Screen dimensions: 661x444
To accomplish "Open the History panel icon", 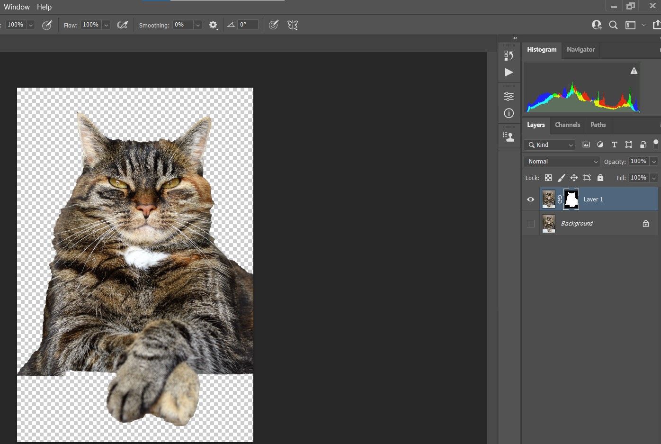I will click(509, 55).
